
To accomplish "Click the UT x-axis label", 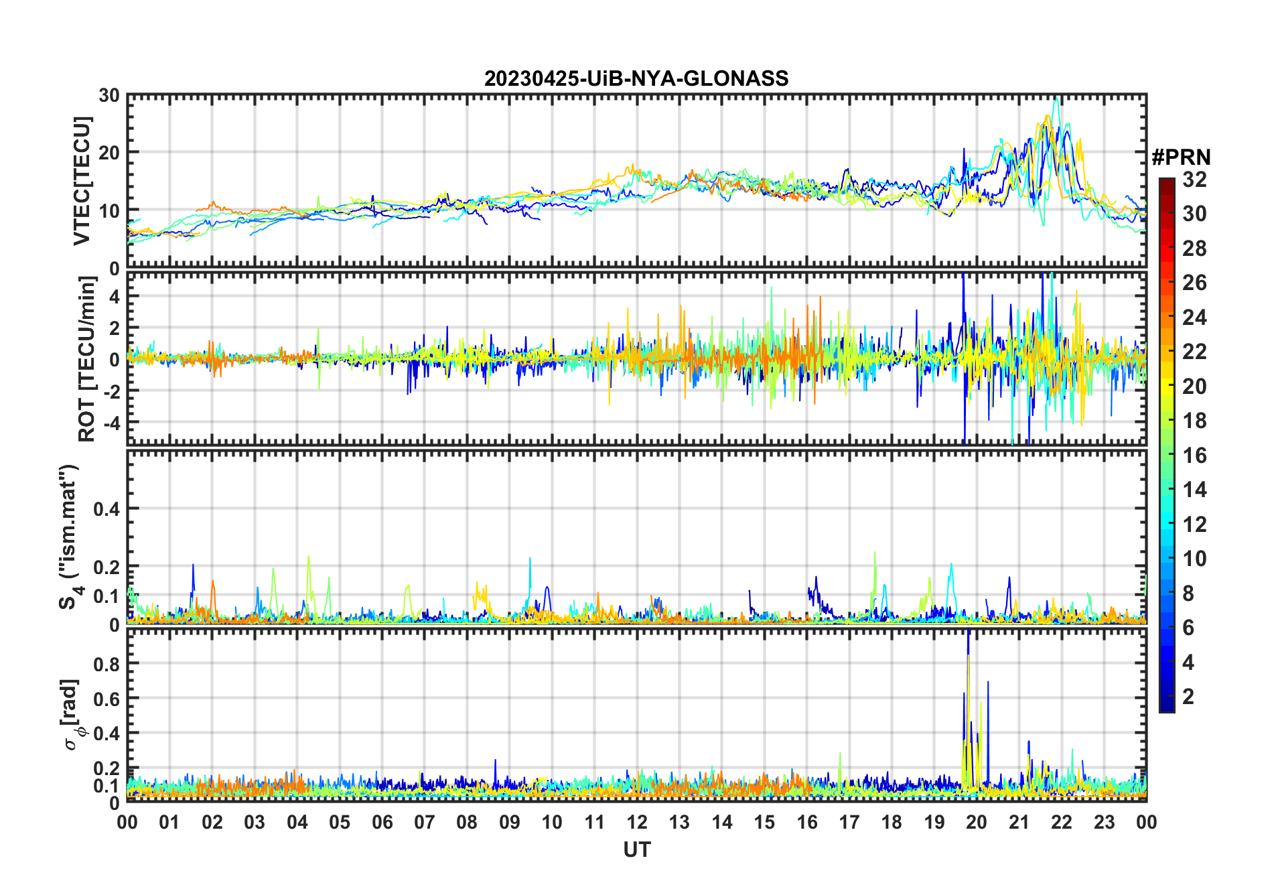I will (637, 850).
